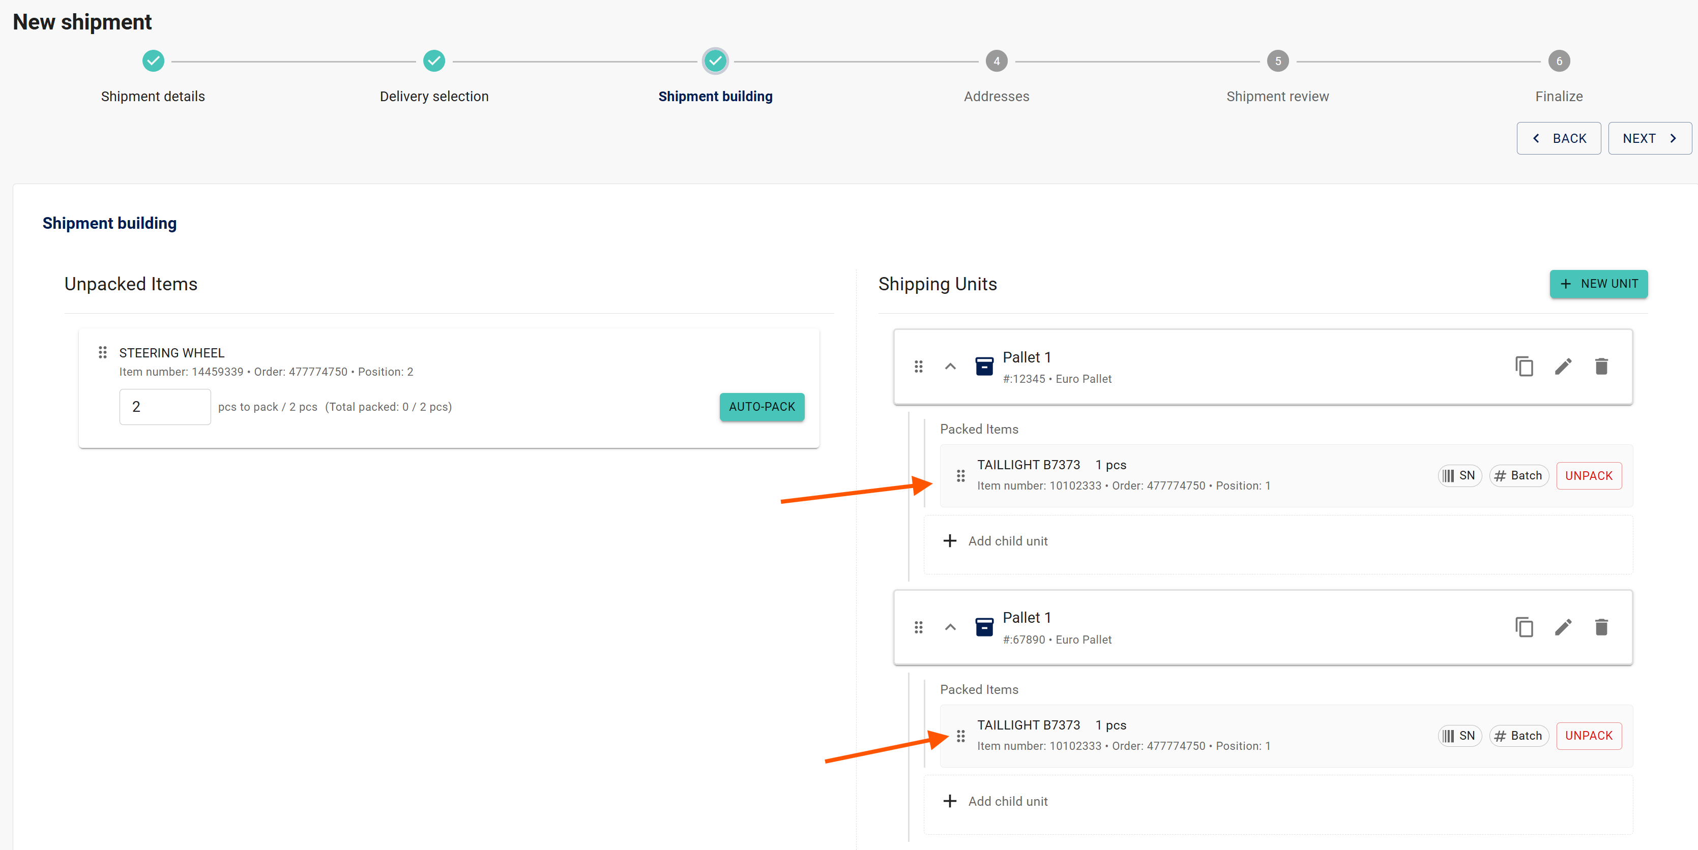
Task: Go to the Shipment details step
Action: [x=153, y=62]
